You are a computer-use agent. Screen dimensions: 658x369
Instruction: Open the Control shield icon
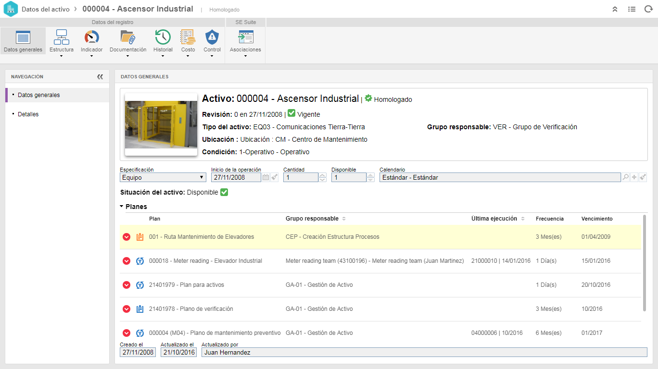click(x=212, y=37)
